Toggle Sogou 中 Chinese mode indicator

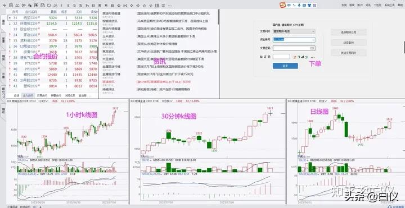pyautogui.click(x=289, y=5)
